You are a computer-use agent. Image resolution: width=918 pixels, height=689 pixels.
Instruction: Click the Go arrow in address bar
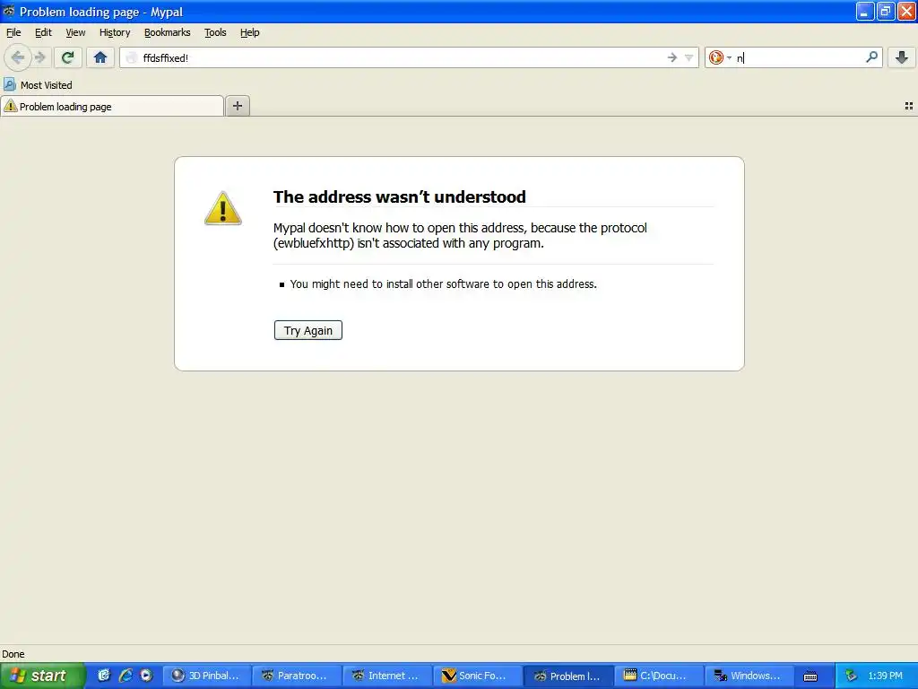[672, 57]
